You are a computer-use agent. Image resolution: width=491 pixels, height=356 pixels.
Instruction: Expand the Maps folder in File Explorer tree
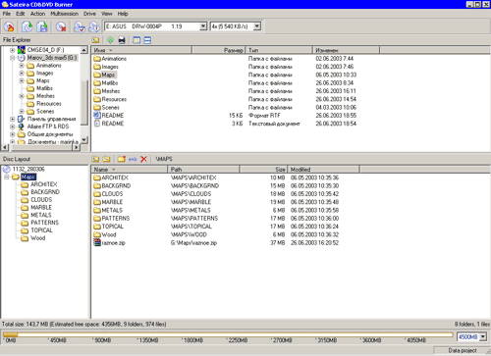pyautogui.click(x=22, y=80)
